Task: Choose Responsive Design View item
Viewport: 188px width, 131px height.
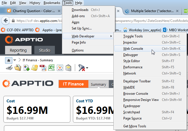Action: (150, 100)
